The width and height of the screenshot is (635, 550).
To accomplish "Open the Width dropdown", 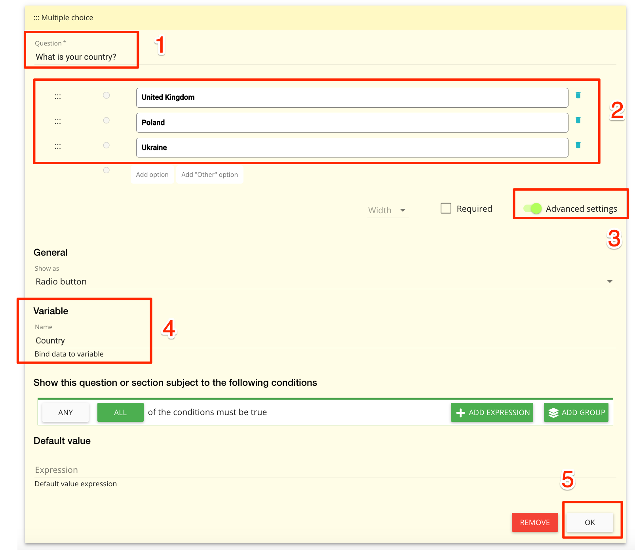I will tap(388, 210).
